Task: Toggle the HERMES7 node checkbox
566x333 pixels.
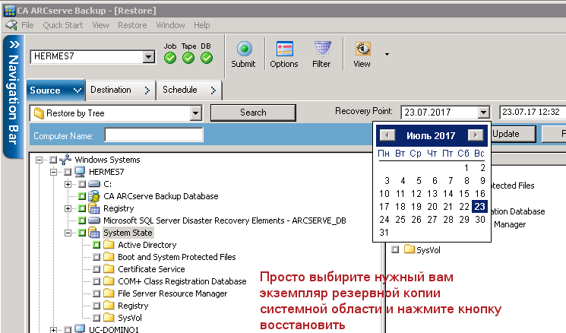Action: (x=68, y=172)
